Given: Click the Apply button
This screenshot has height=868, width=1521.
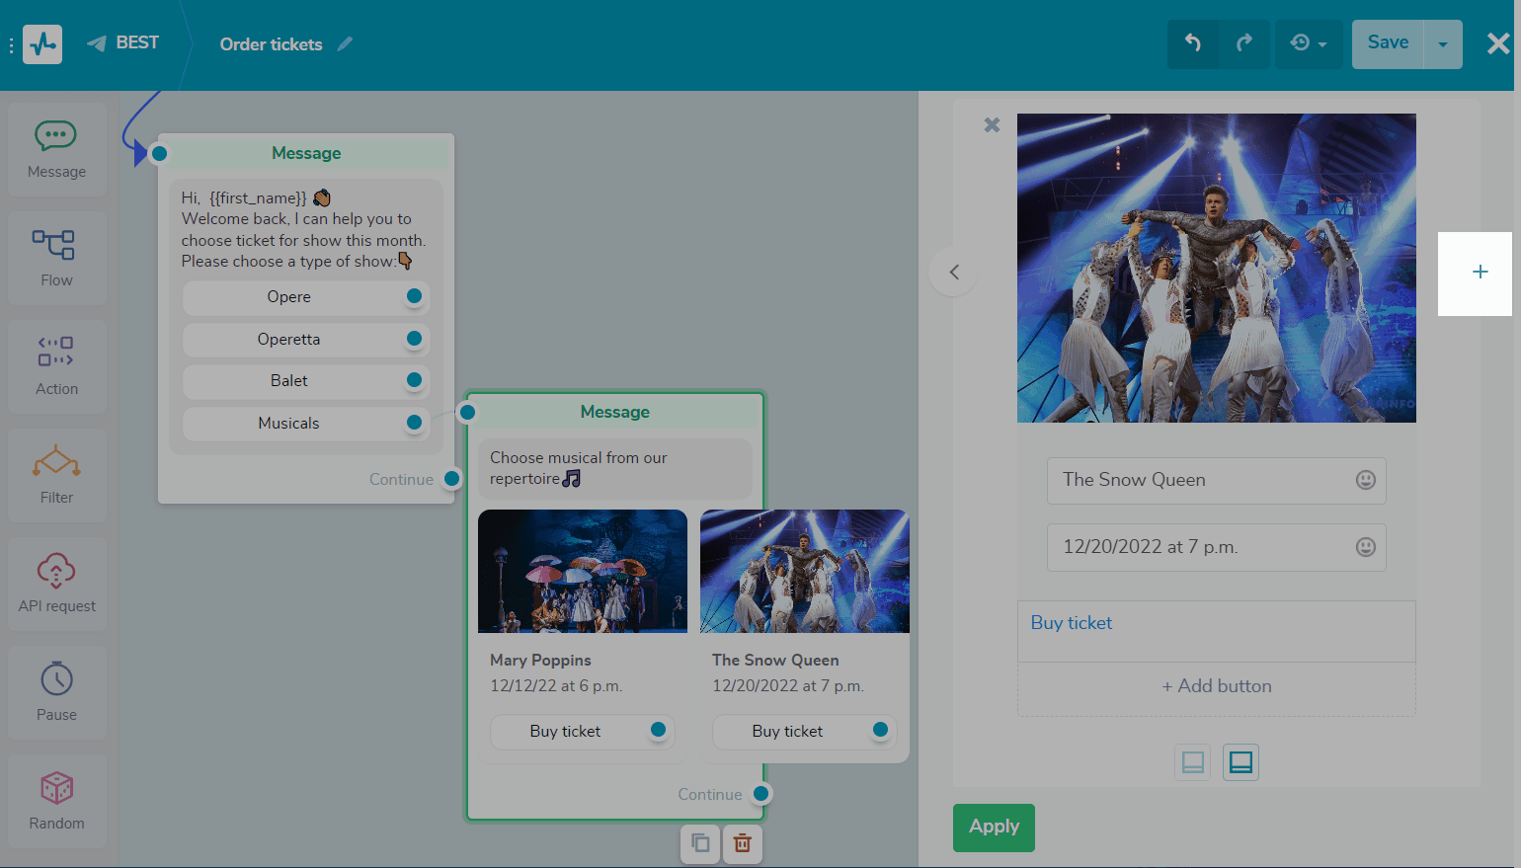Looking at the screenshot, I should (x=994, y=828).
